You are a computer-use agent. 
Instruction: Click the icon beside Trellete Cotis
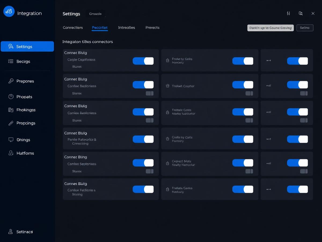pos(167,112)
